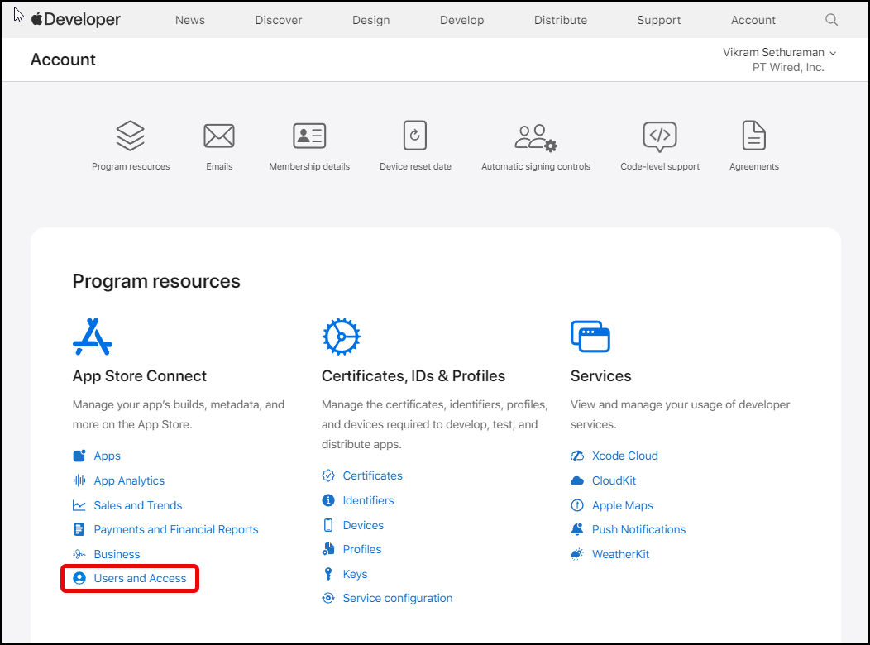Open the Push Notifications link
The width and height of the screenshot is (870, 645).
click(x=638, y=529)
